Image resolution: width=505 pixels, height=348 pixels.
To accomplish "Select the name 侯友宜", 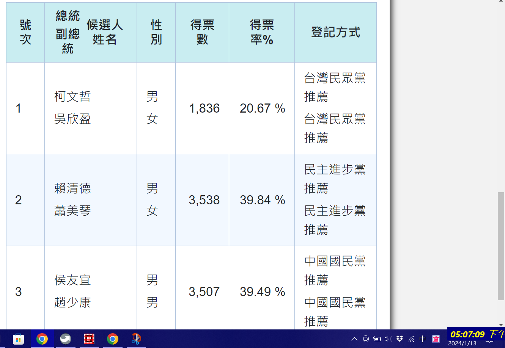I will [x=72, y=280].
